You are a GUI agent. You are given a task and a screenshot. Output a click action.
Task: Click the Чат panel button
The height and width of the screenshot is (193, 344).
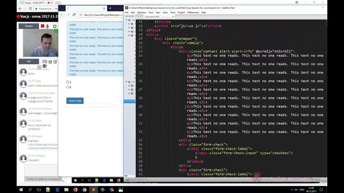[28, 62]
